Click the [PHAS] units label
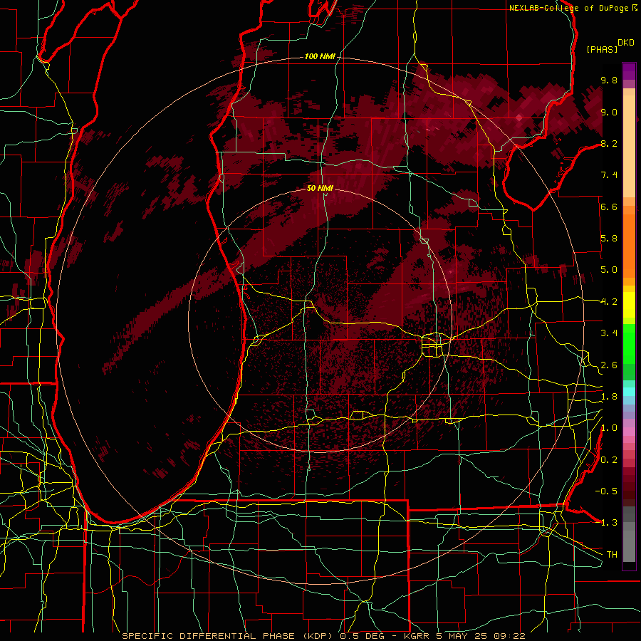The height and width of the screenshot is (641, 641). [602, 49]
